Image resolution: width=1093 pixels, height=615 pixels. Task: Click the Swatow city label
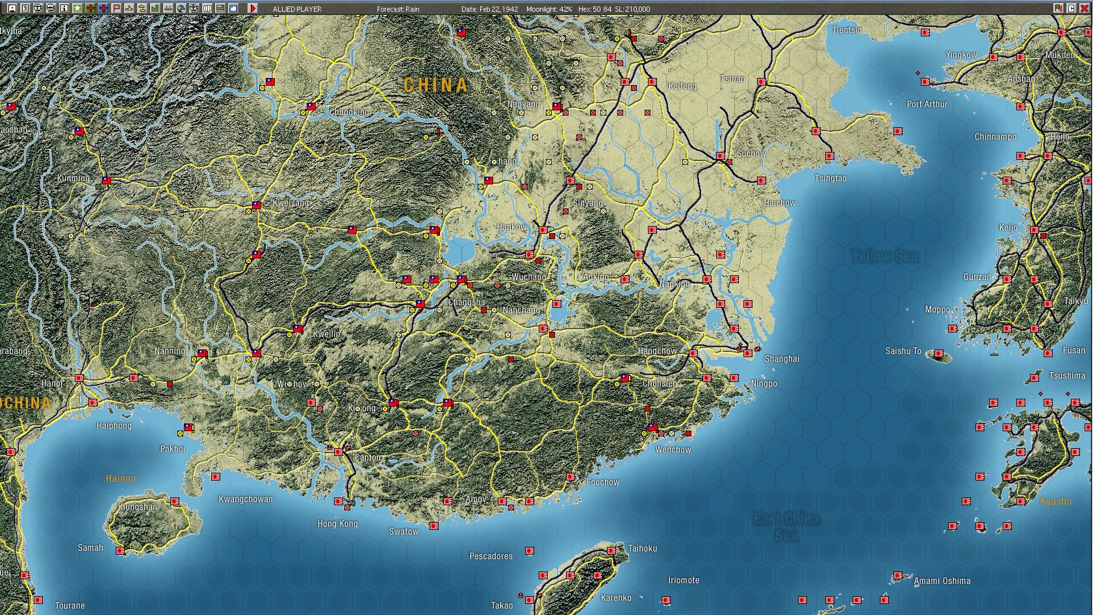point(404,531)
